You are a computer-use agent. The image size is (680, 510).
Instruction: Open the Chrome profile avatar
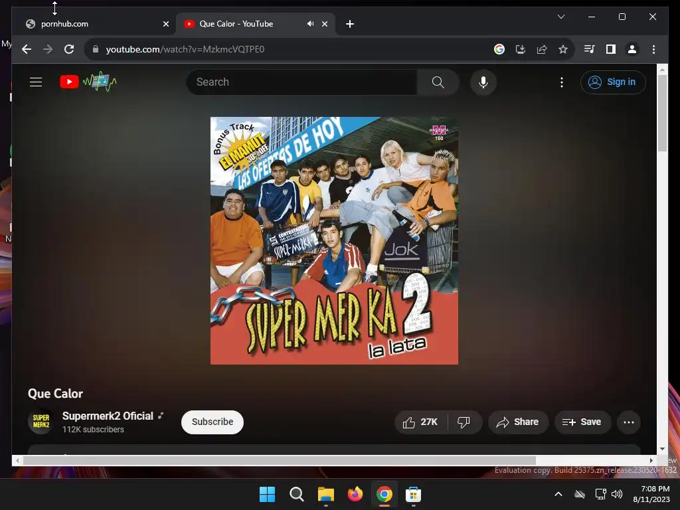(632, 49)
